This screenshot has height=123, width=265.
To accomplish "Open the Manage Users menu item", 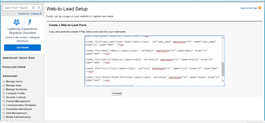I will 14,82.
